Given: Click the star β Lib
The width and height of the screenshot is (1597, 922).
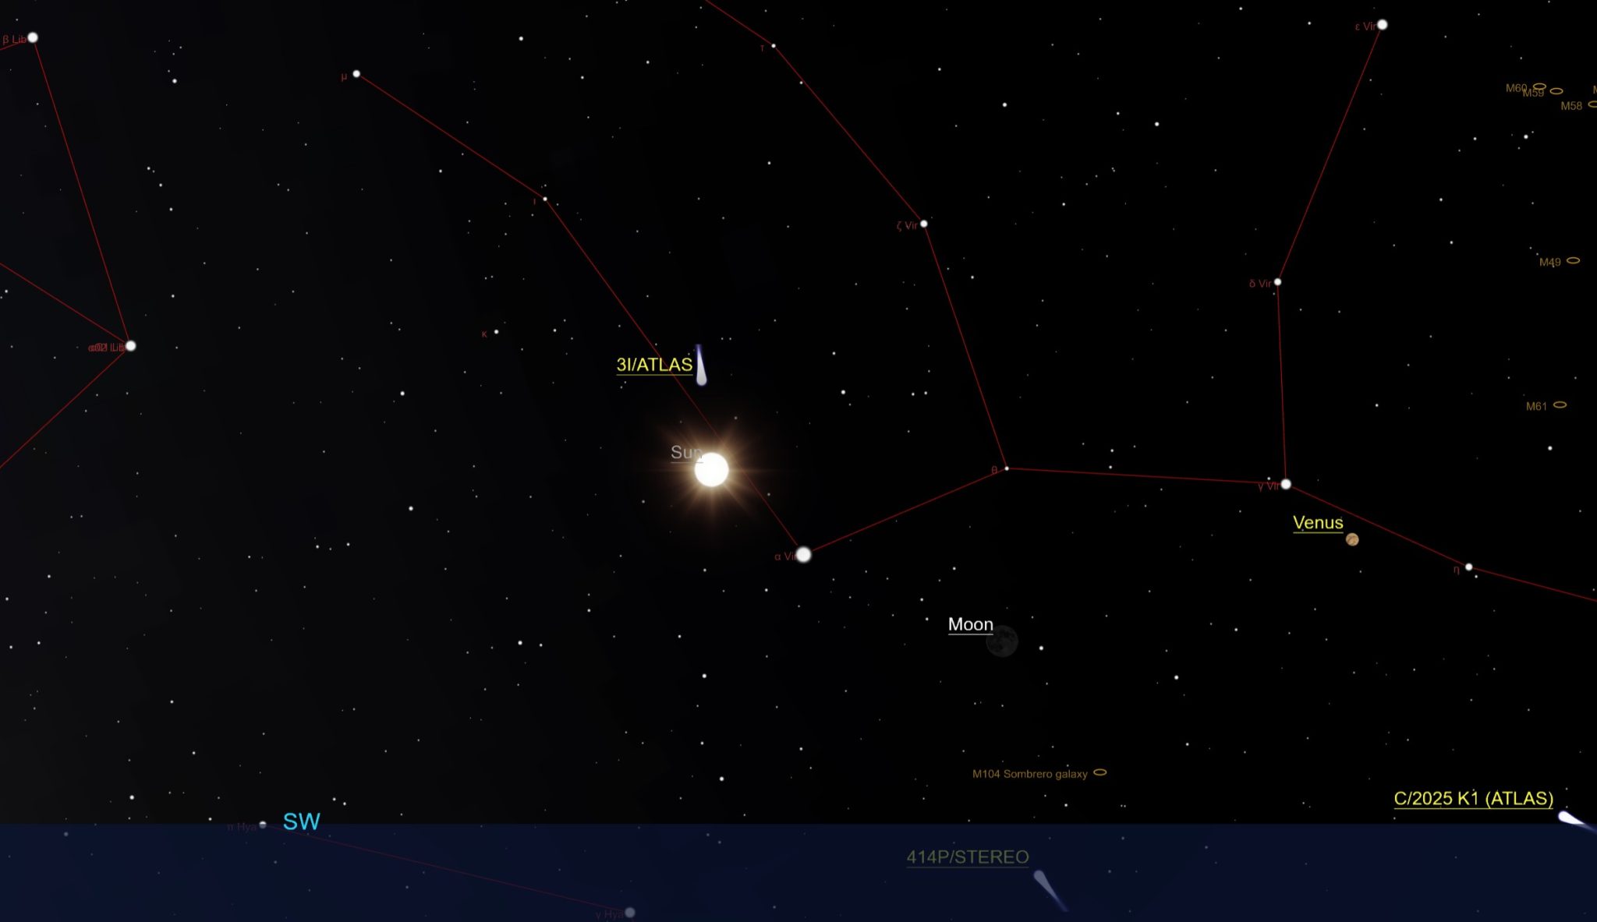Looking at the screenshot, I should 33,37.
